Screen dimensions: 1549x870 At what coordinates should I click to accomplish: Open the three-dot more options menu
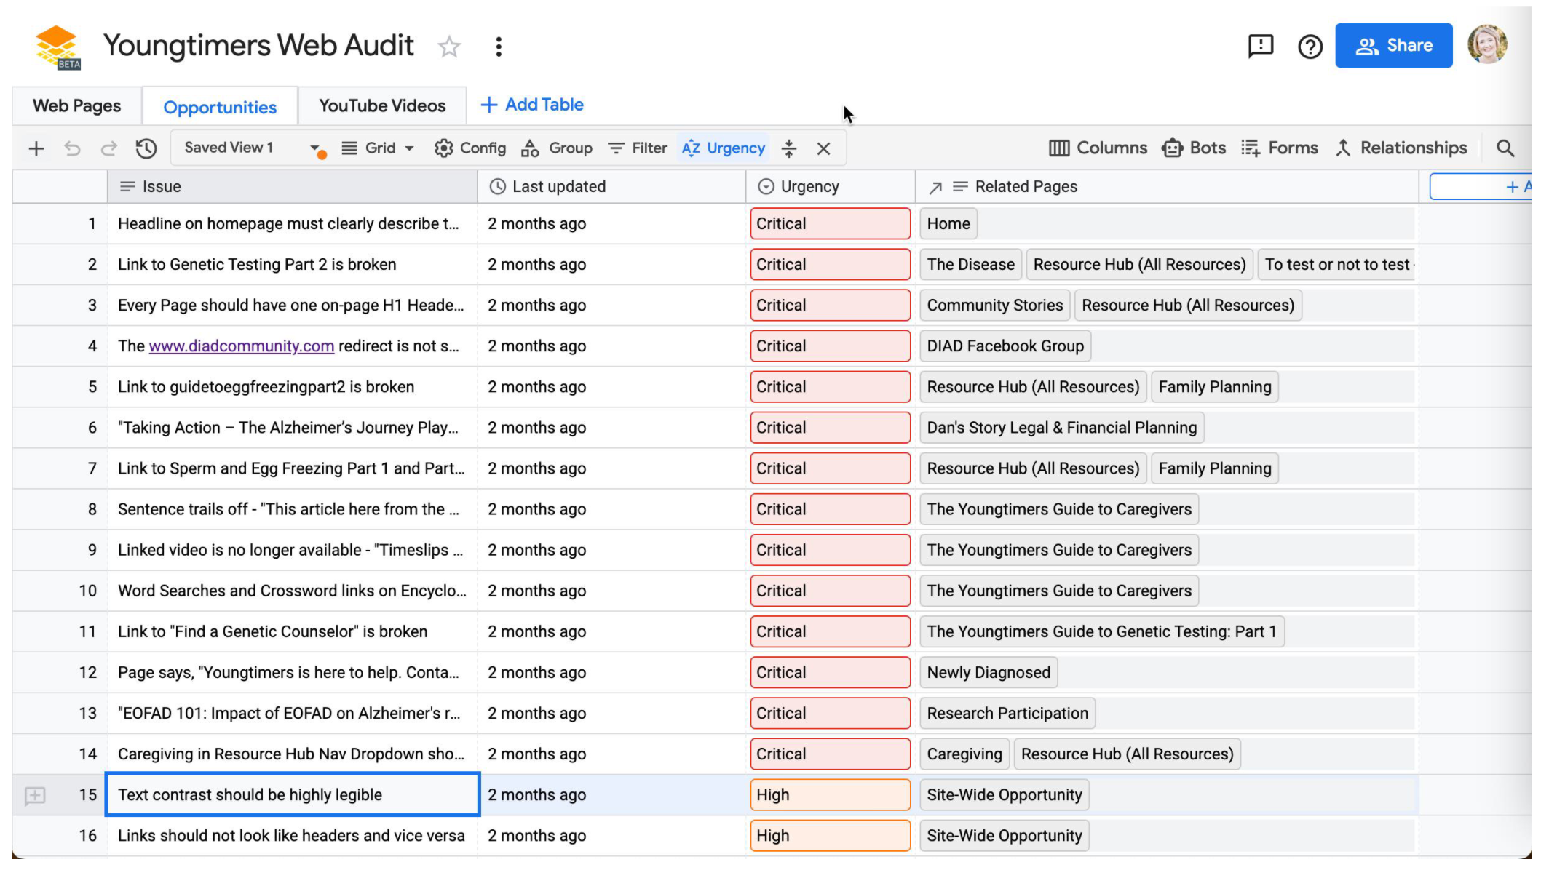(499, 47)
